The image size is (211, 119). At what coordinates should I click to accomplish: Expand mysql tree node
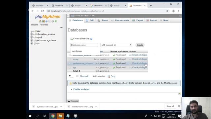point(32,37)
